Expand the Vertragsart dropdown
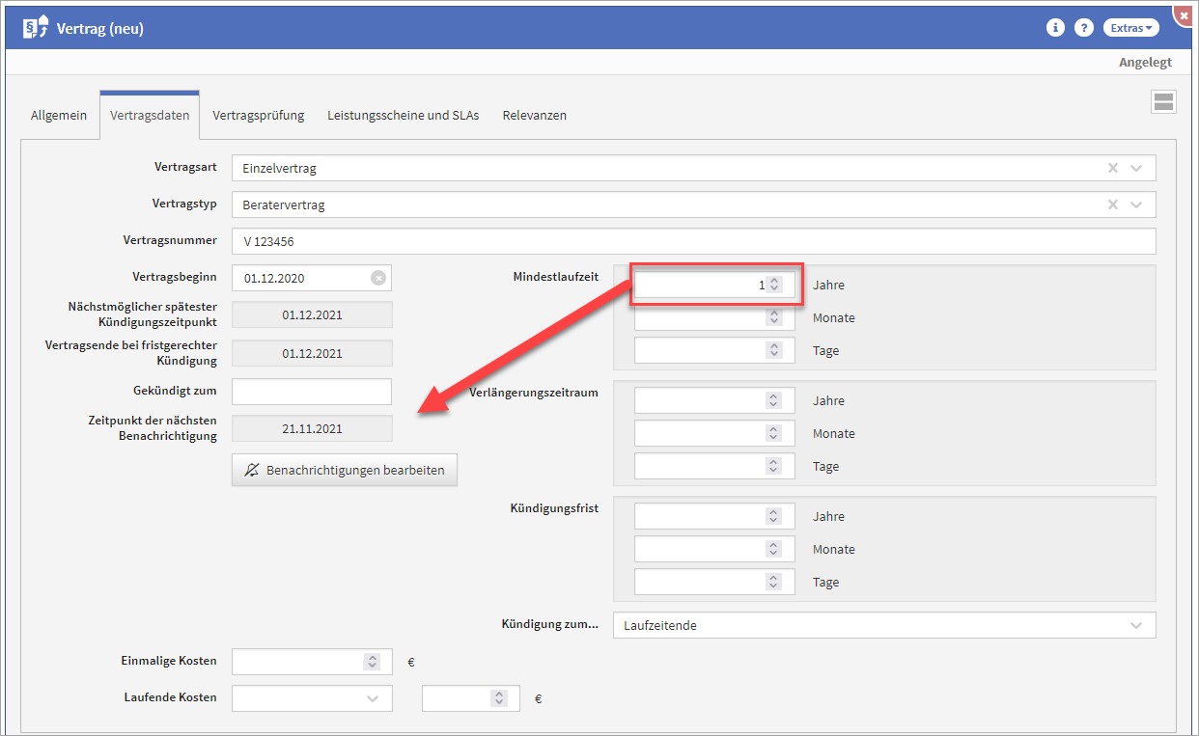This screenshot has width=1199, height=736. 1136,168
